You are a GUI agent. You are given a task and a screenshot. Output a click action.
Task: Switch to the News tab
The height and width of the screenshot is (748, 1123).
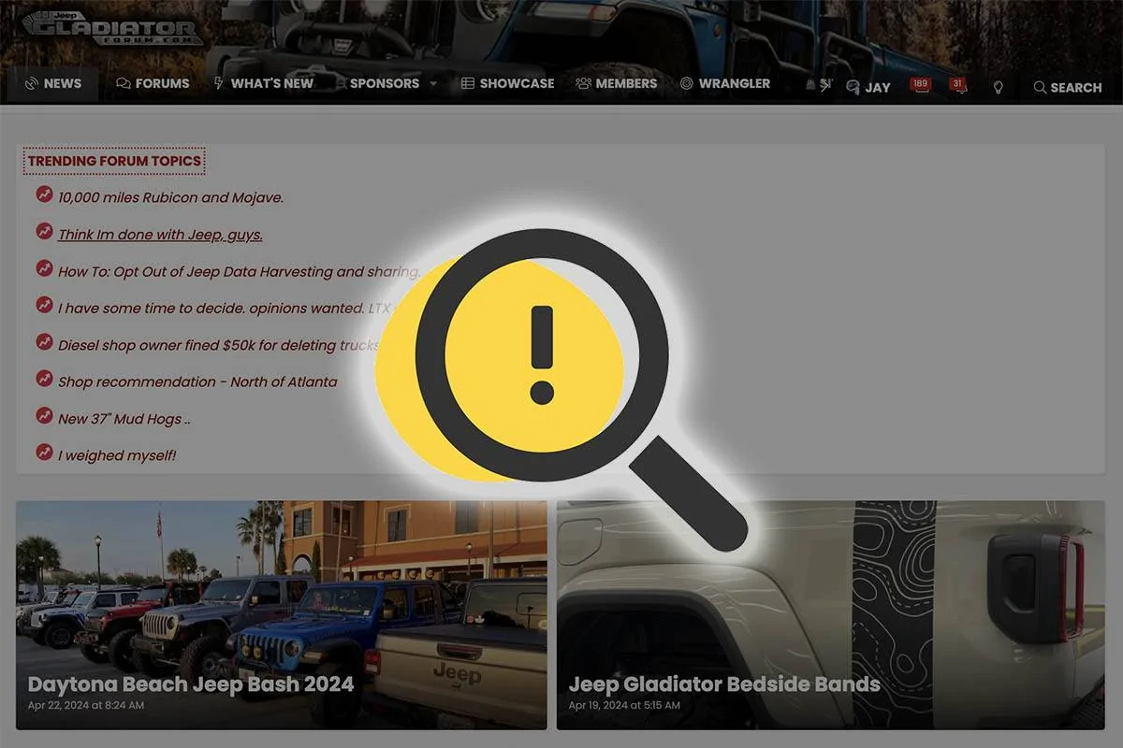[x=53, y=83]
